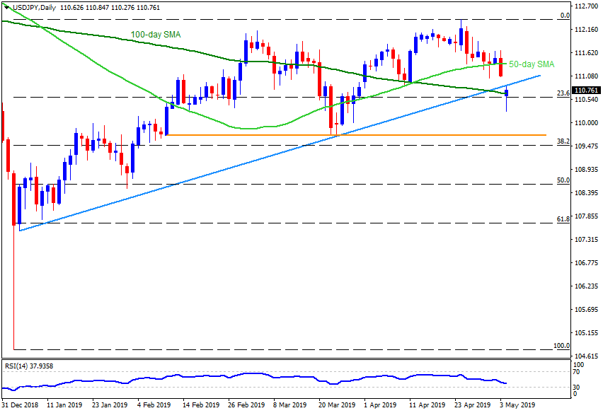Image resolution: width=603 pixels, height=413 pixels.
Task: Click the 107.315 price axis label
Action: (587, 240)
